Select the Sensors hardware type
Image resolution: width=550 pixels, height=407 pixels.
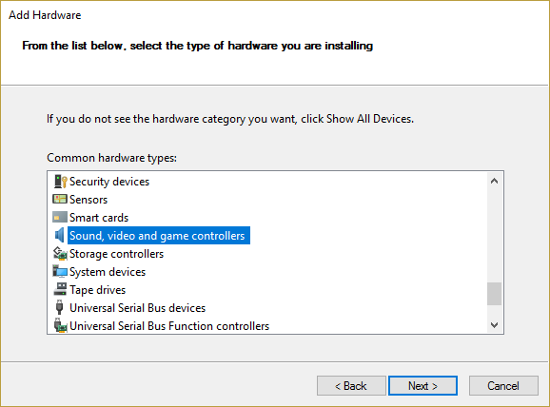pos(88,200)
